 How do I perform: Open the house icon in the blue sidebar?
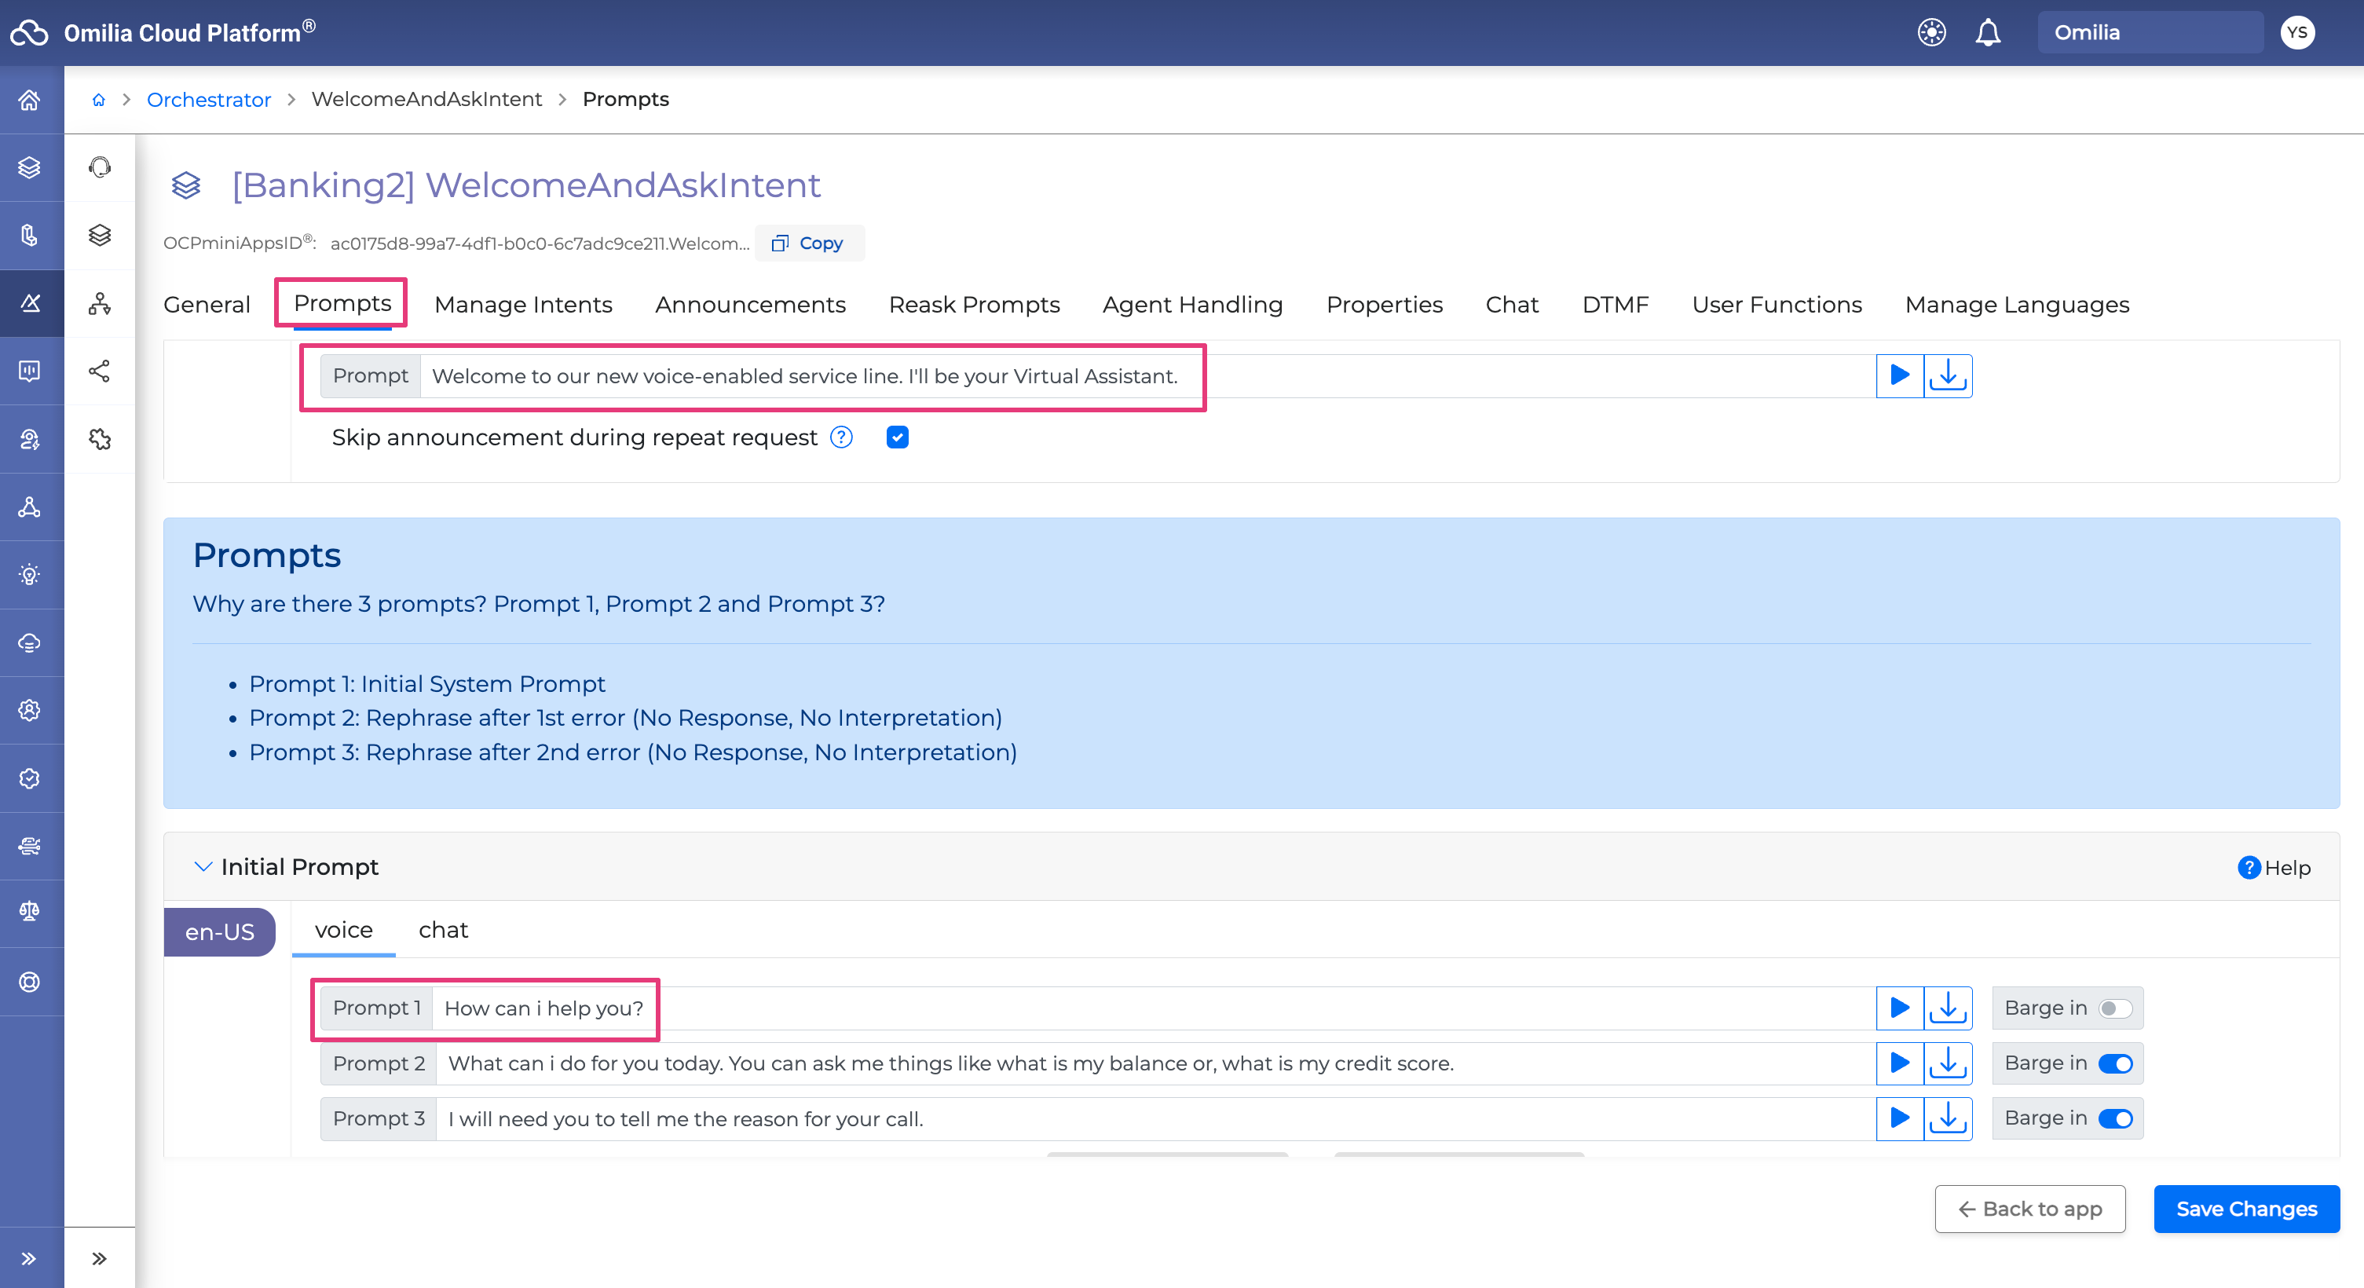click(31, 100)
